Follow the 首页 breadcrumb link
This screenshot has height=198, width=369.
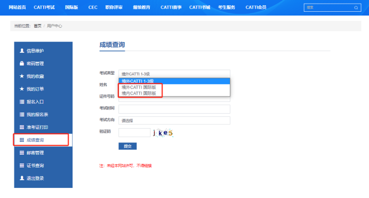pyautogui.click(x=38, y=26)
